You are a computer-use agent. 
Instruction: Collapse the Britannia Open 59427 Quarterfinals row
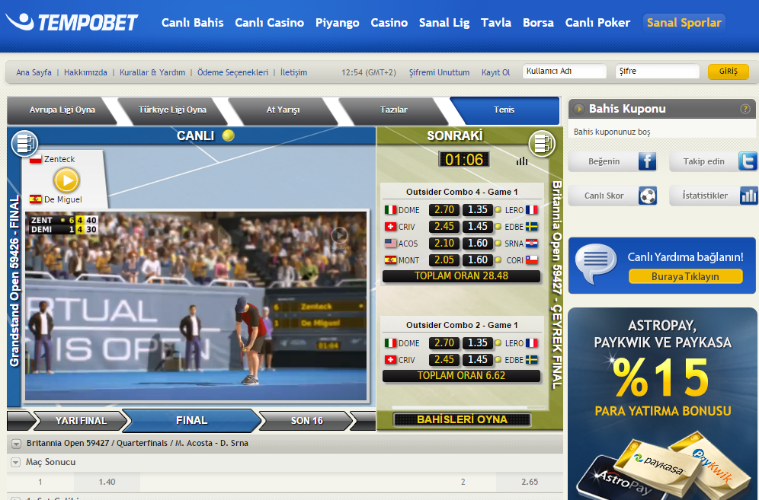tap(16, 444)
